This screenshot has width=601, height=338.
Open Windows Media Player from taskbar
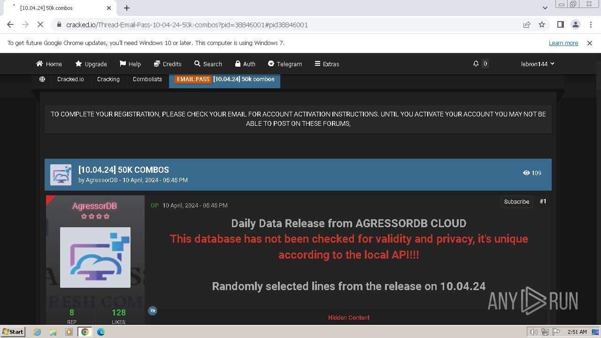pos(69,332)
